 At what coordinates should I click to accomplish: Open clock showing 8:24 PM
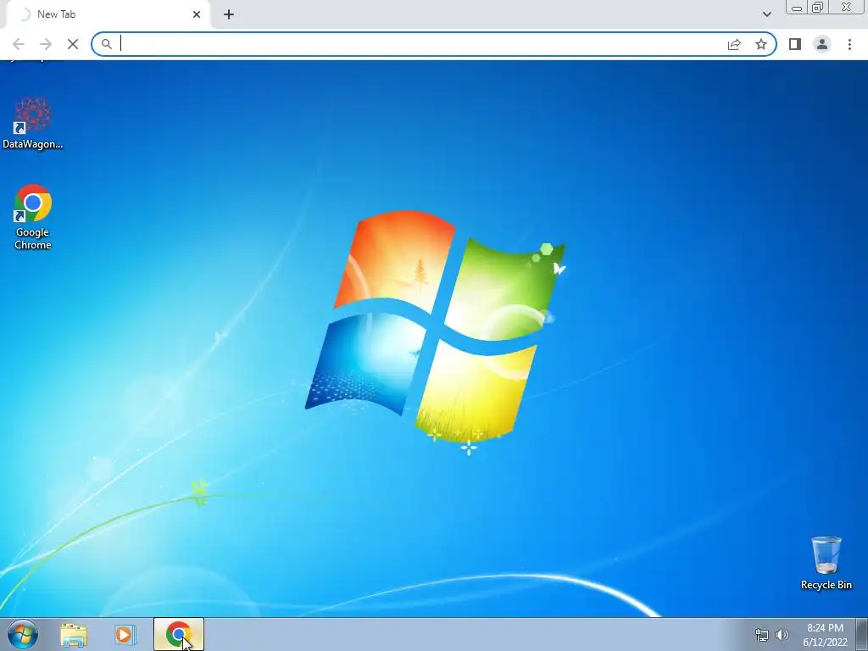point(825,635)
